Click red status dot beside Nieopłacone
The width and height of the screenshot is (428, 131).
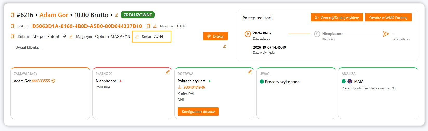coord(121,81)
